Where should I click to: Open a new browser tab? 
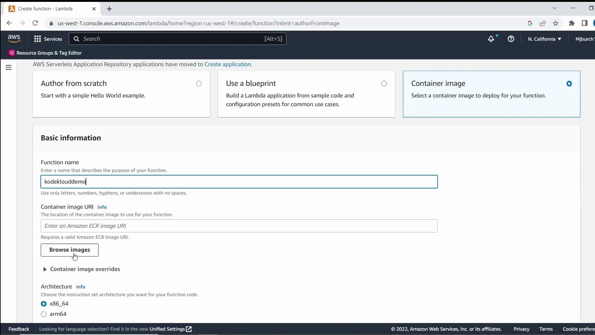109,9
